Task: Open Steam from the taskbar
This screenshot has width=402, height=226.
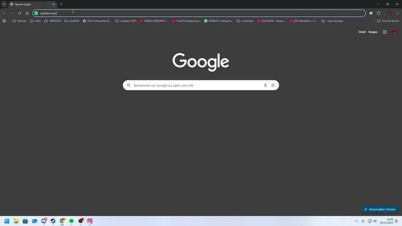Action: click(x=53, y=221)
